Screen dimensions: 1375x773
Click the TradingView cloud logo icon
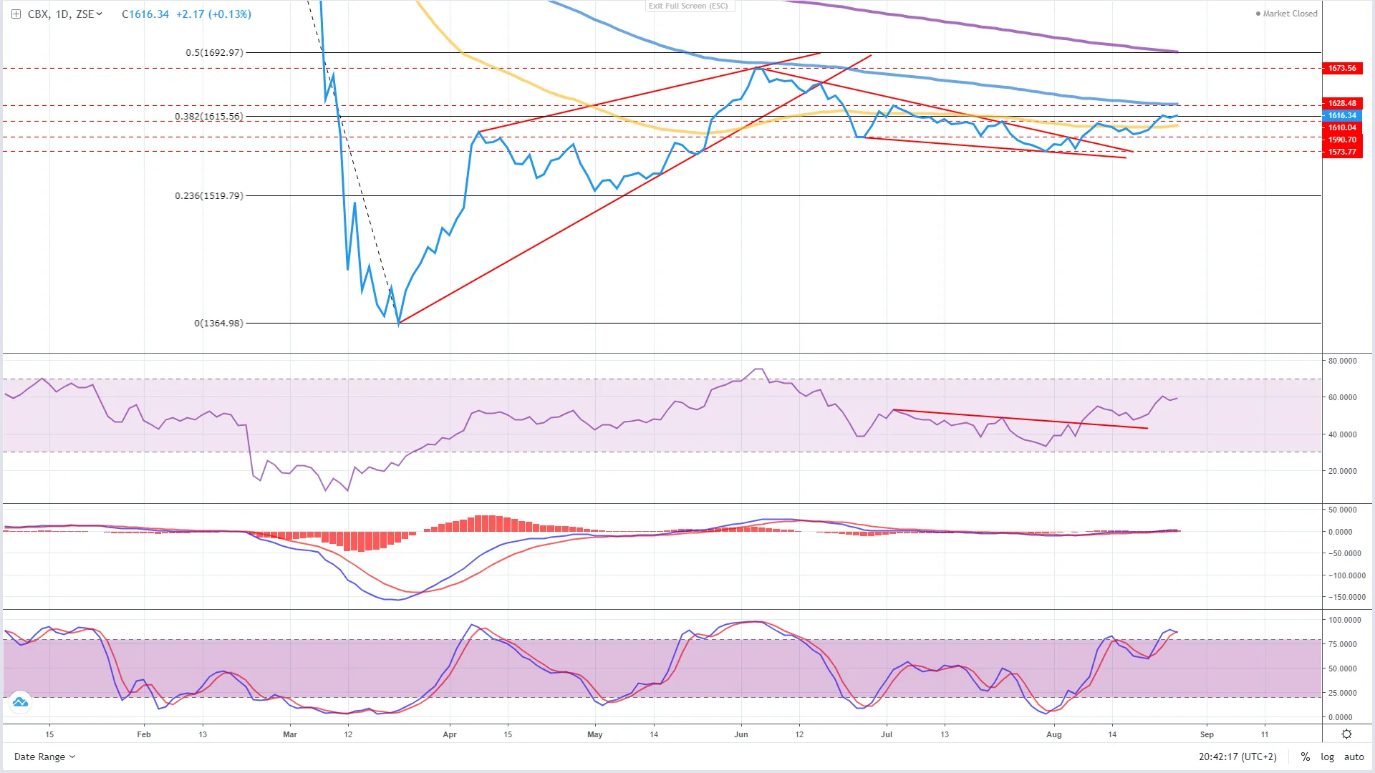click(20, 702)
